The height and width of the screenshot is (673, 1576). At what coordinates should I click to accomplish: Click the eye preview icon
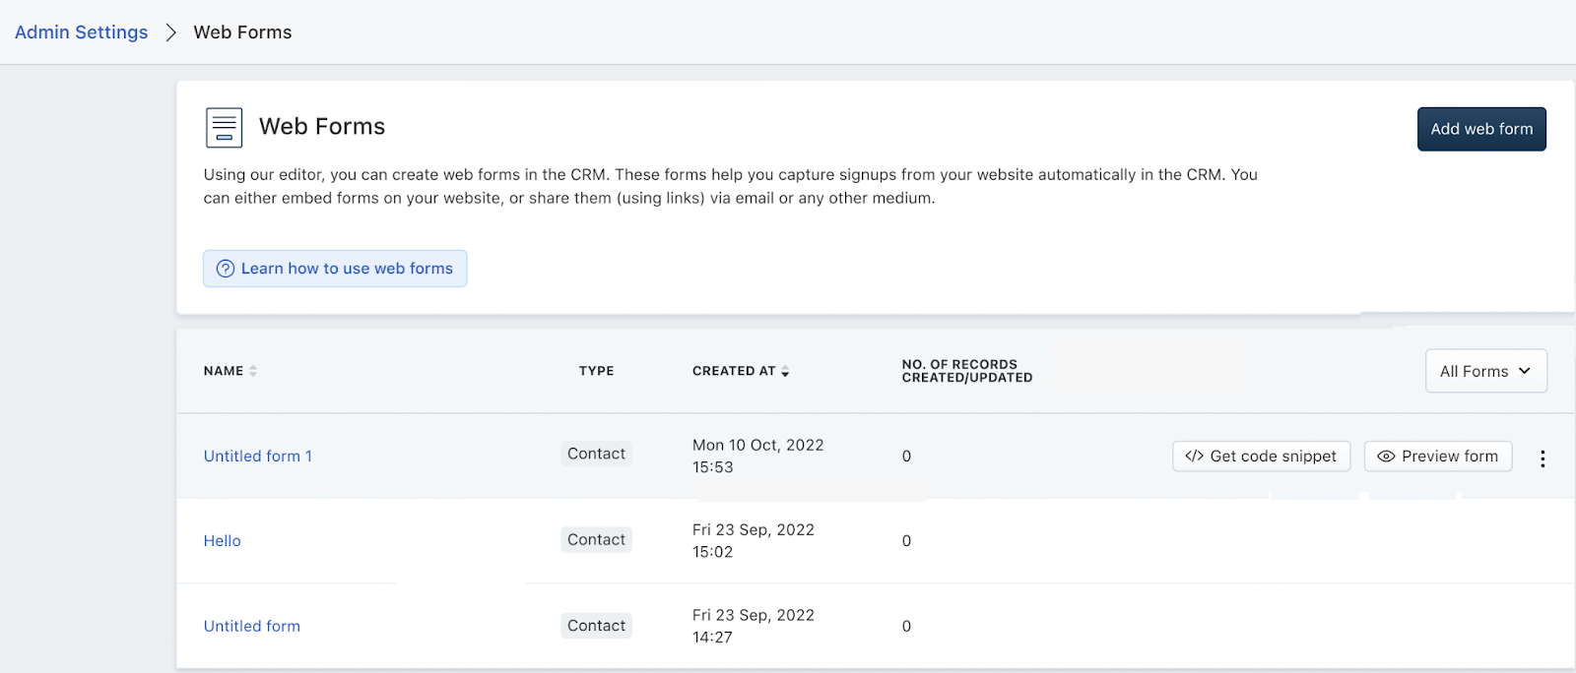(x=1386, y=457)
